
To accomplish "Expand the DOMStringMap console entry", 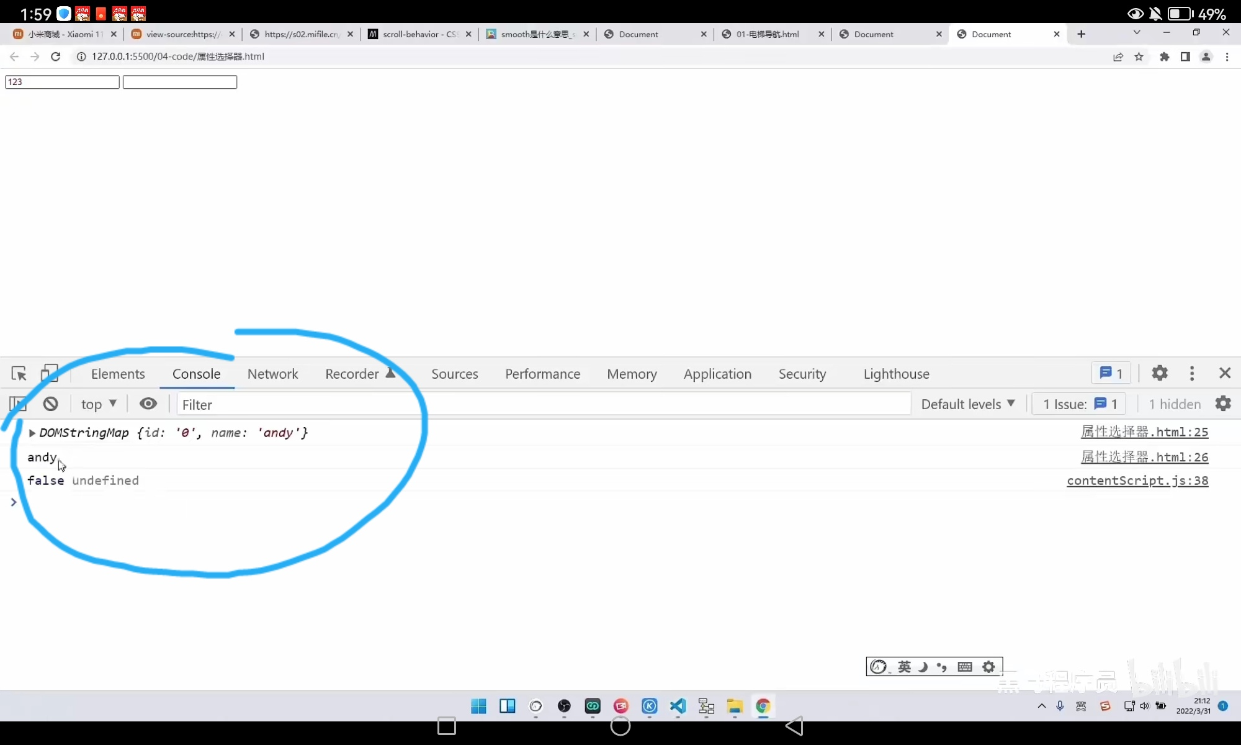I will tap(31, 433).
